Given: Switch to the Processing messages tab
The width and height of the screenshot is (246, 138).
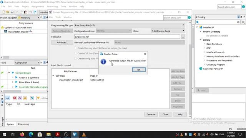Looking at the screenshot, I should click(23, 124).
